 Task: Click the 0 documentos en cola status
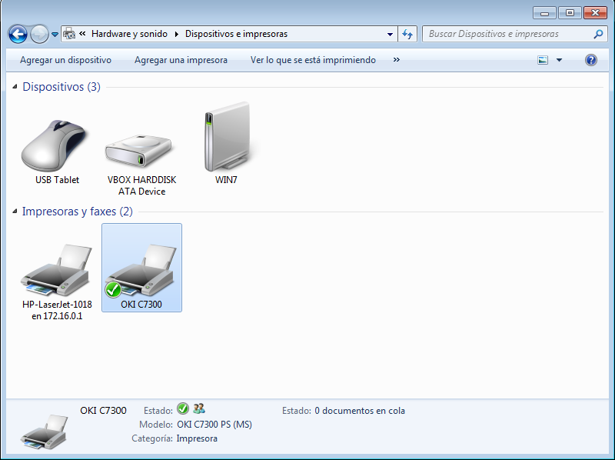(x=360, y=411)
